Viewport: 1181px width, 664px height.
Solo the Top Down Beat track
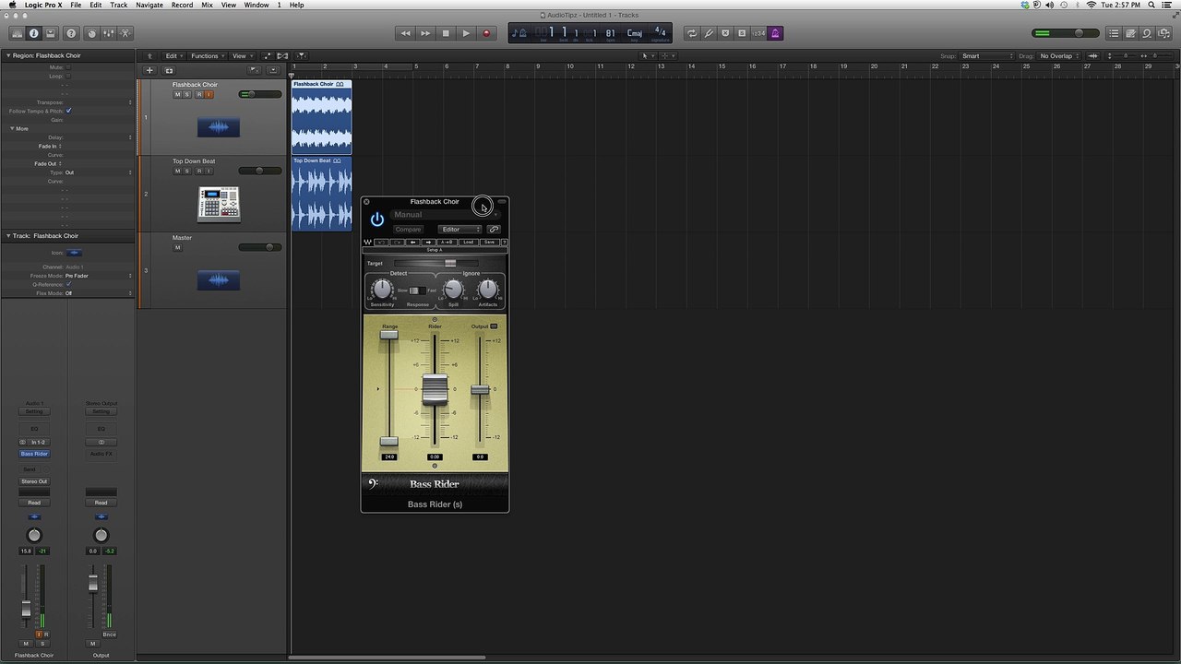point(187,171)
